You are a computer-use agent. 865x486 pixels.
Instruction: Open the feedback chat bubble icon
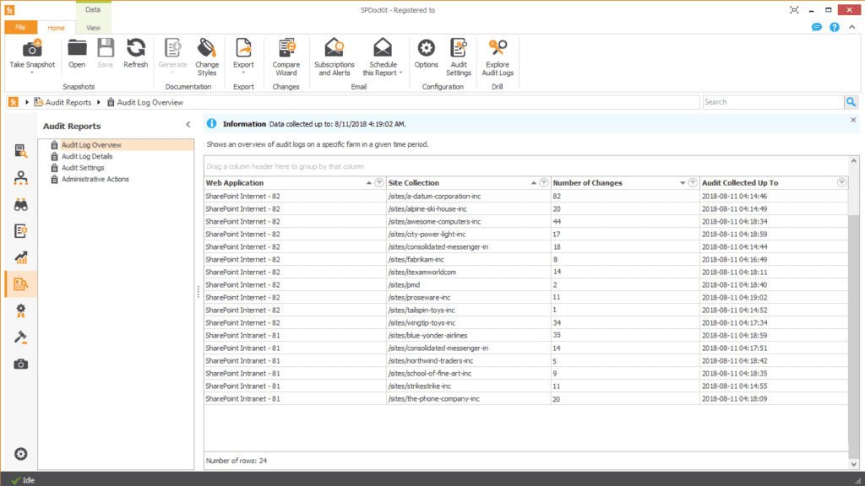pyautogui.click(x=817, y=27)
